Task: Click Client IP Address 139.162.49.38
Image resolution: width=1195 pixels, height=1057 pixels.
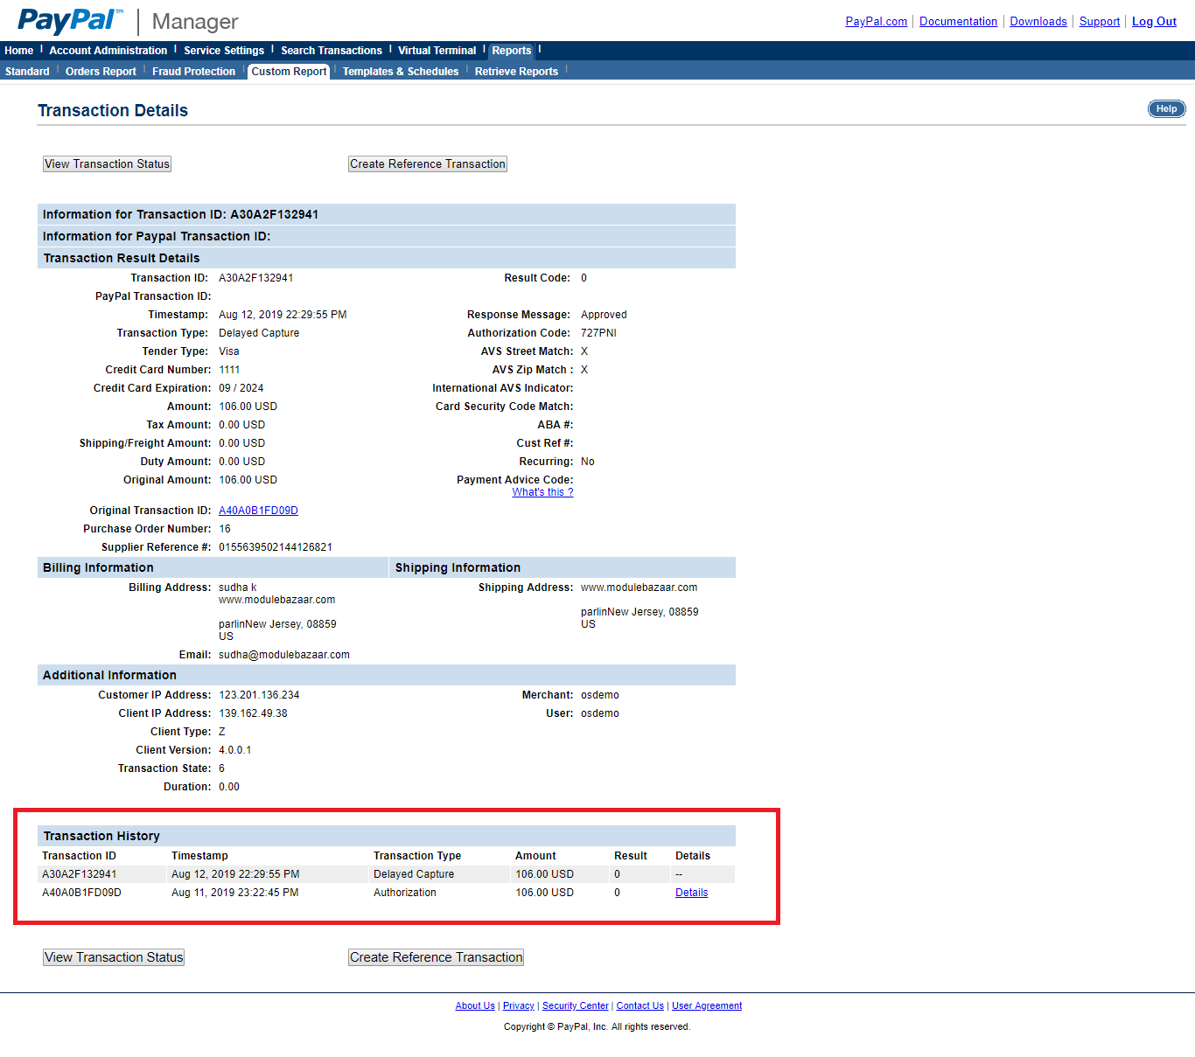Action: 253,713
